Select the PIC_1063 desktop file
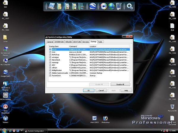Viewport: 178px width, 133px height. click(x=172, y=96)
